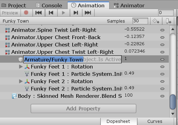Image resolution: width=178 pixels, height=125 pixels.
Task: Click the Add Keyframe diamond icon
Action: (156, 21)
